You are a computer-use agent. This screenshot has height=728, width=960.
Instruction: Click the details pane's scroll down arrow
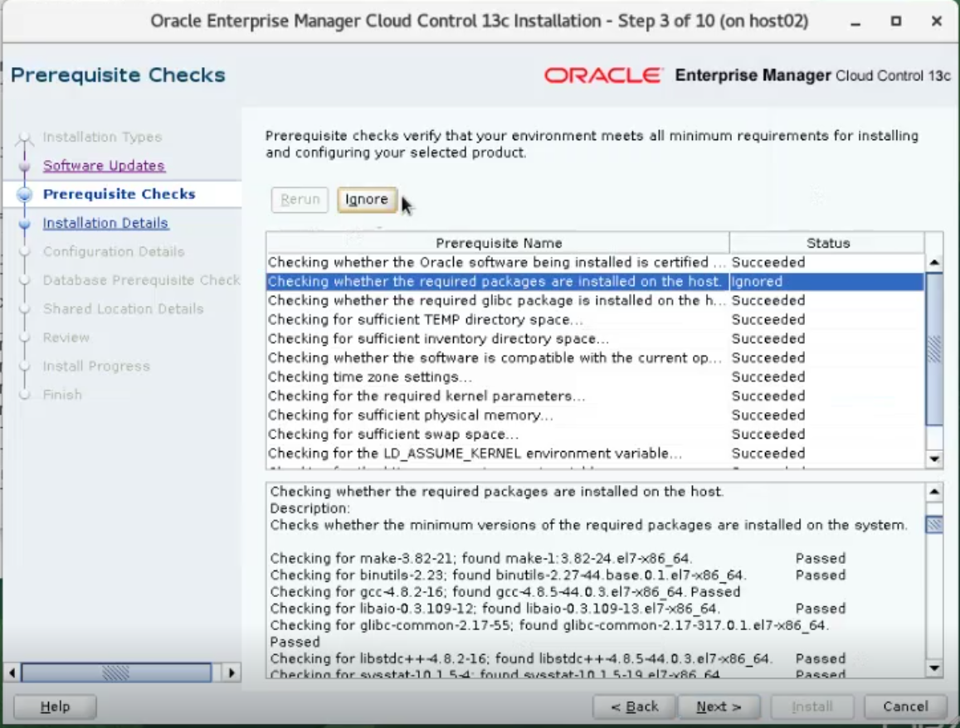934,668
